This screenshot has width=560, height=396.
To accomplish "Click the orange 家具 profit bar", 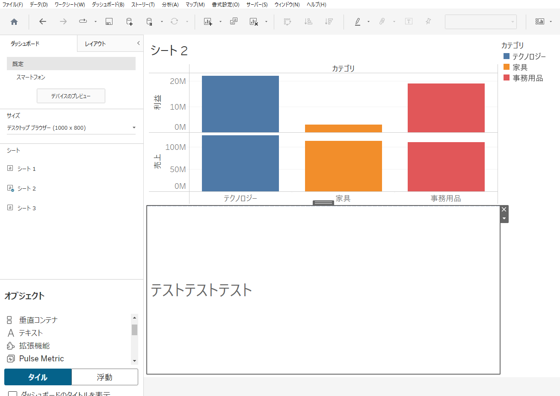I will coord(343,128).
